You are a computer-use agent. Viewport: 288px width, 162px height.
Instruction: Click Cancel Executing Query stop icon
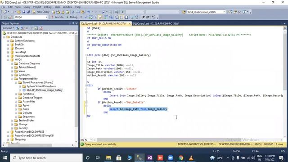coord(81,17)
